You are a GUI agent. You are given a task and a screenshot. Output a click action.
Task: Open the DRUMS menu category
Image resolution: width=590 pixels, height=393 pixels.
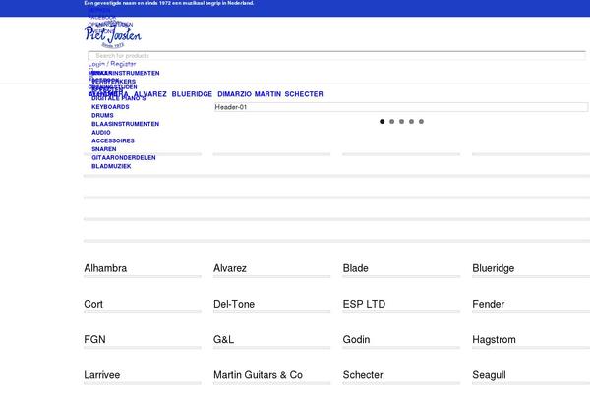point(102,116)
